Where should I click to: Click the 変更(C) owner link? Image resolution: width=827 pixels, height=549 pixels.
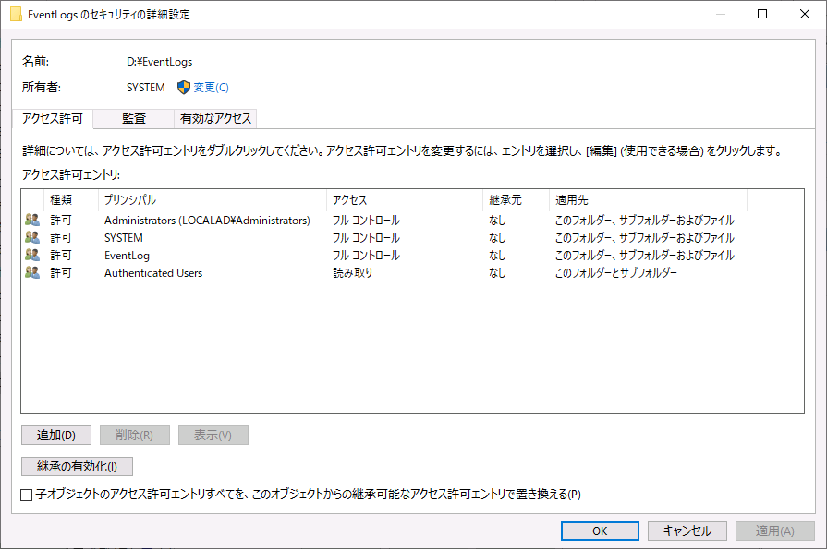211,88
